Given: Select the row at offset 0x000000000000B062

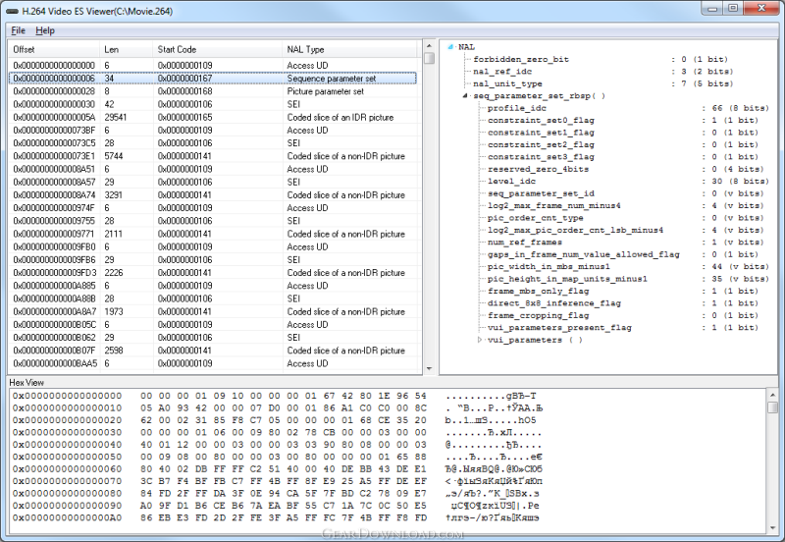Looking at the screenshot, I should coord(213,338).
